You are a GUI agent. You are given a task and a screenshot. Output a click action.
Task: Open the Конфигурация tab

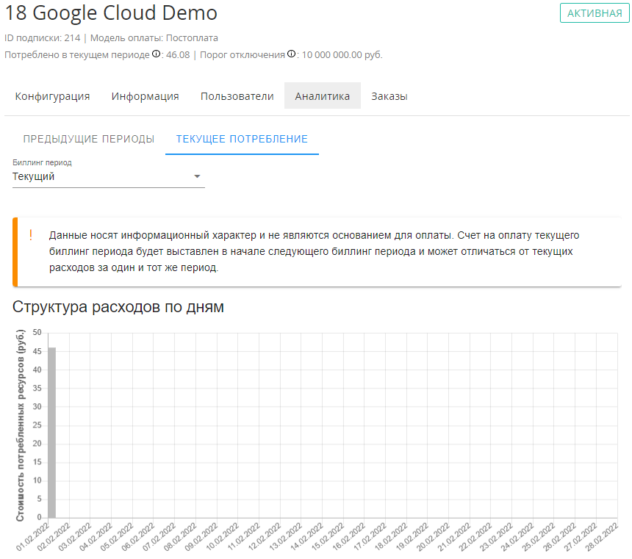(53, 96)
